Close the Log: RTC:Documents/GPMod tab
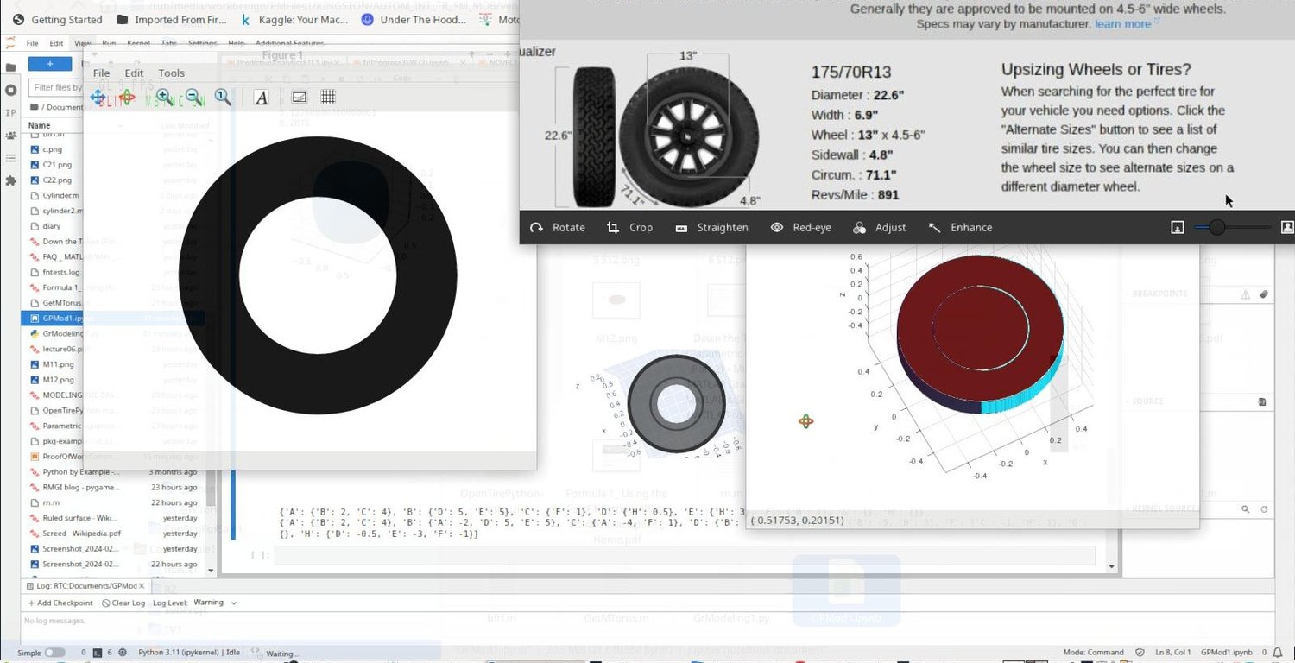This screenshot has height=663, width=1295. (142, 585)
